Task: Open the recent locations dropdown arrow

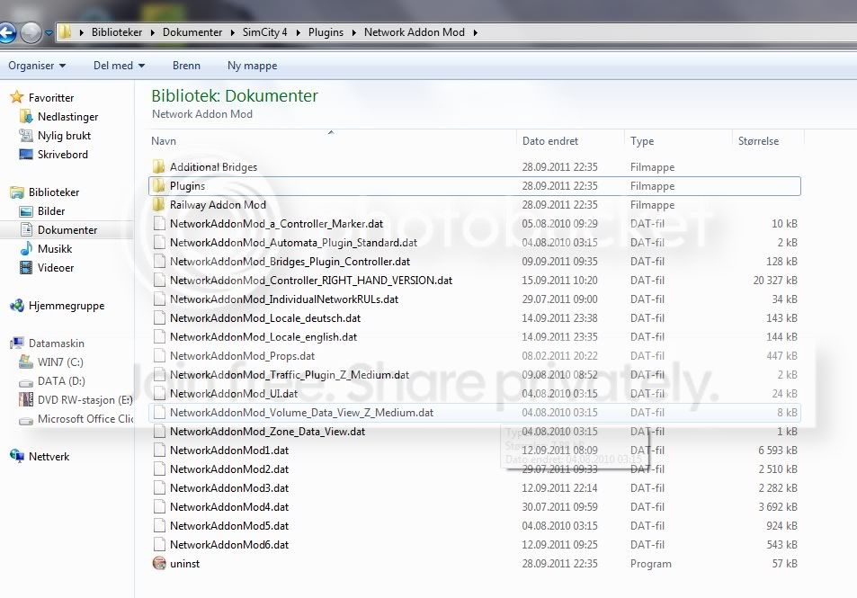Action: pos(49,32)
